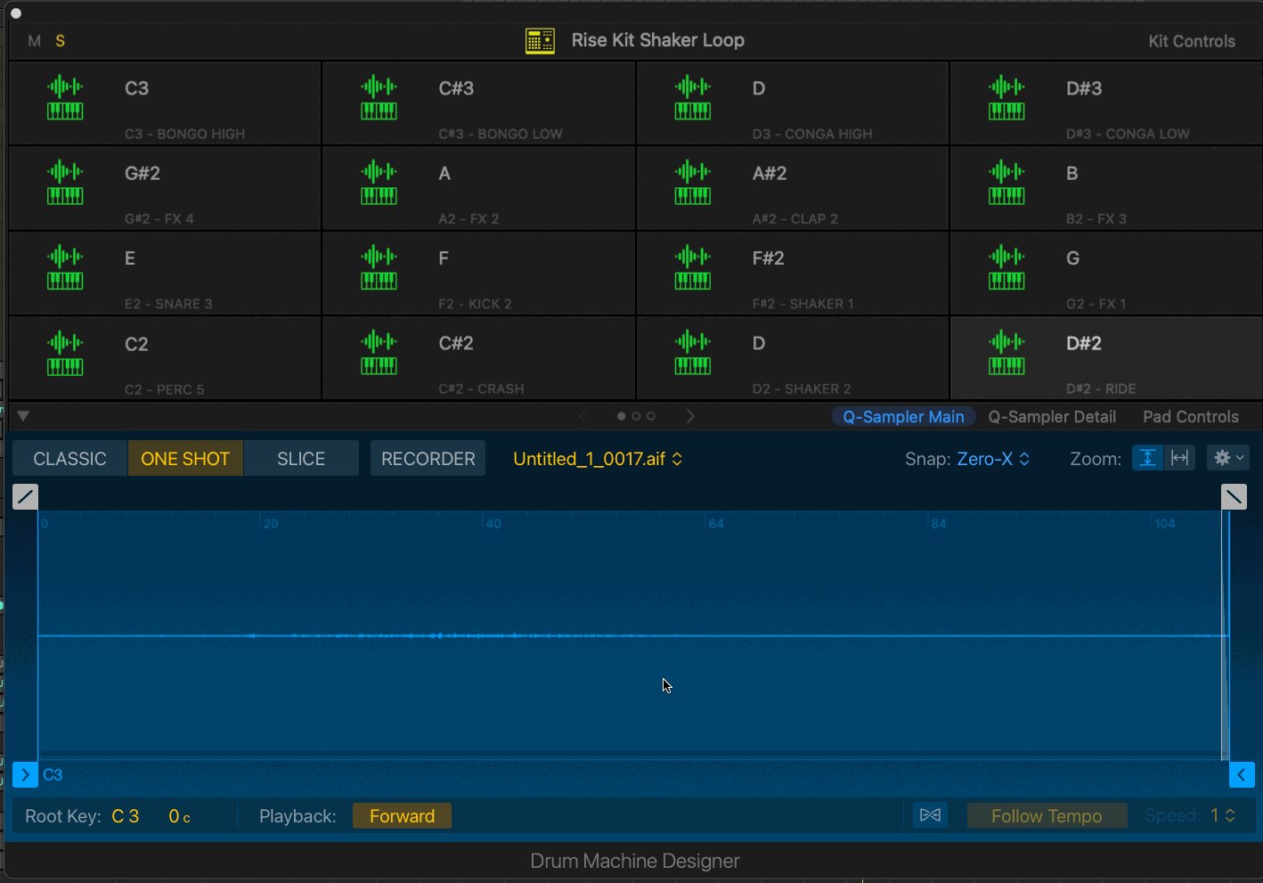Enable solo with the S button

click(59, 40)
